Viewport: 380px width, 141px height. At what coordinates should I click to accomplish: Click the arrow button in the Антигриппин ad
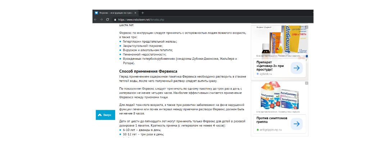pos(297,124)
